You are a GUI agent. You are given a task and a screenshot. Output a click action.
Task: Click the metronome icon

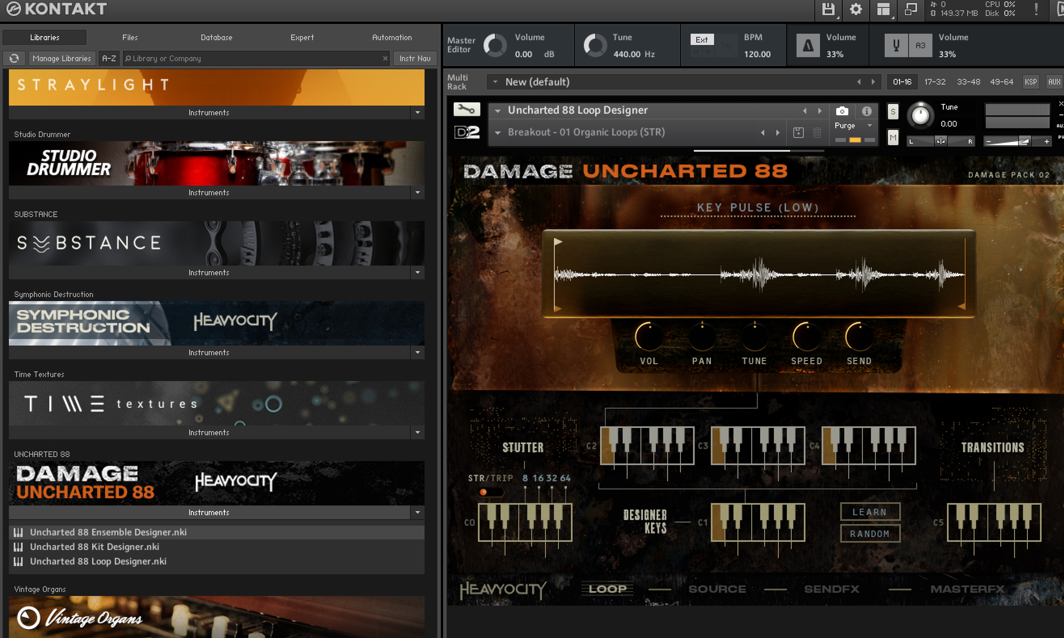(x=808, y=46)
